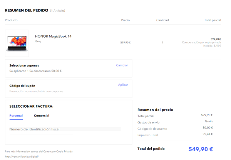The width and height of the screenshot is (231, 160).
Task: Switch to the Personal invoice tab
Action: coord(16,115)
